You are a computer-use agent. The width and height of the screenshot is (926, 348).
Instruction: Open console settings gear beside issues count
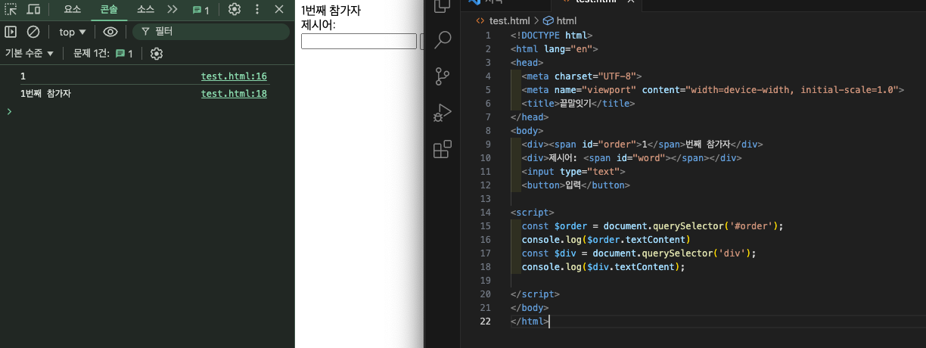[x=157, y=54]
